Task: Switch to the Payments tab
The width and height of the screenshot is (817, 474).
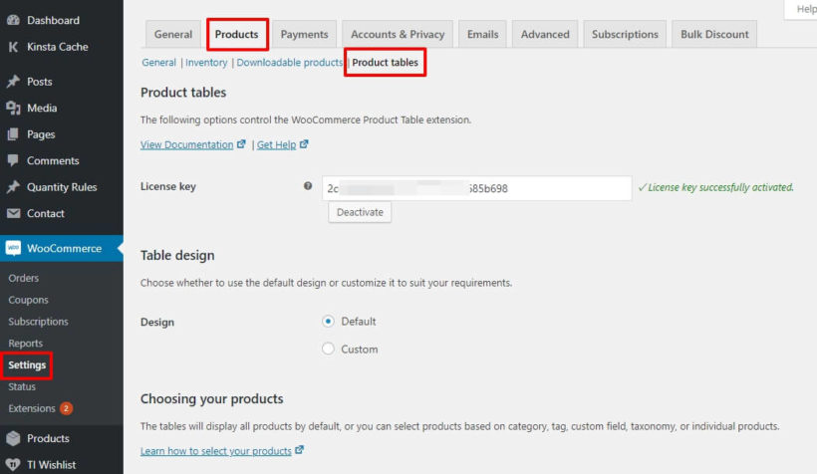Action: tap(304, 35)
